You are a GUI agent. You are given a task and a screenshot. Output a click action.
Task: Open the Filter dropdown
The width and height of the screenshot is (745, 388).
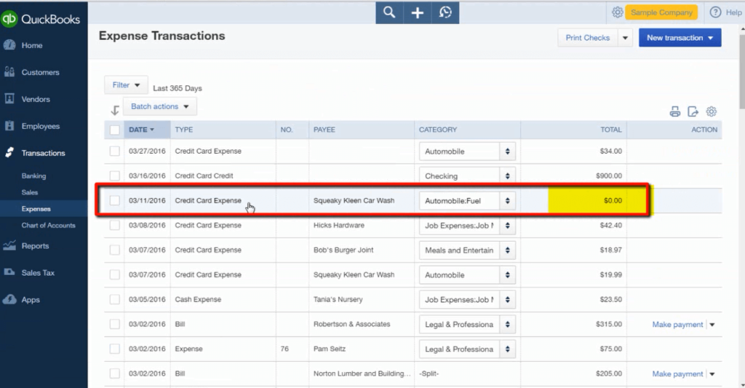126,85
